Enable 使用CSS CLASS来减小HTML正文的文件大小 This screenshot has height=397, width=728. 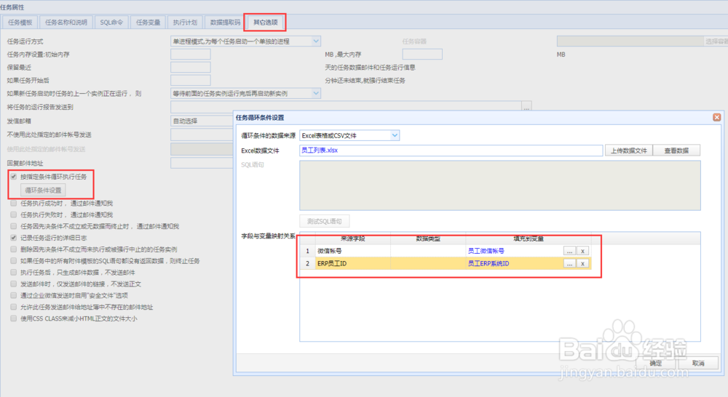[14, 318]
